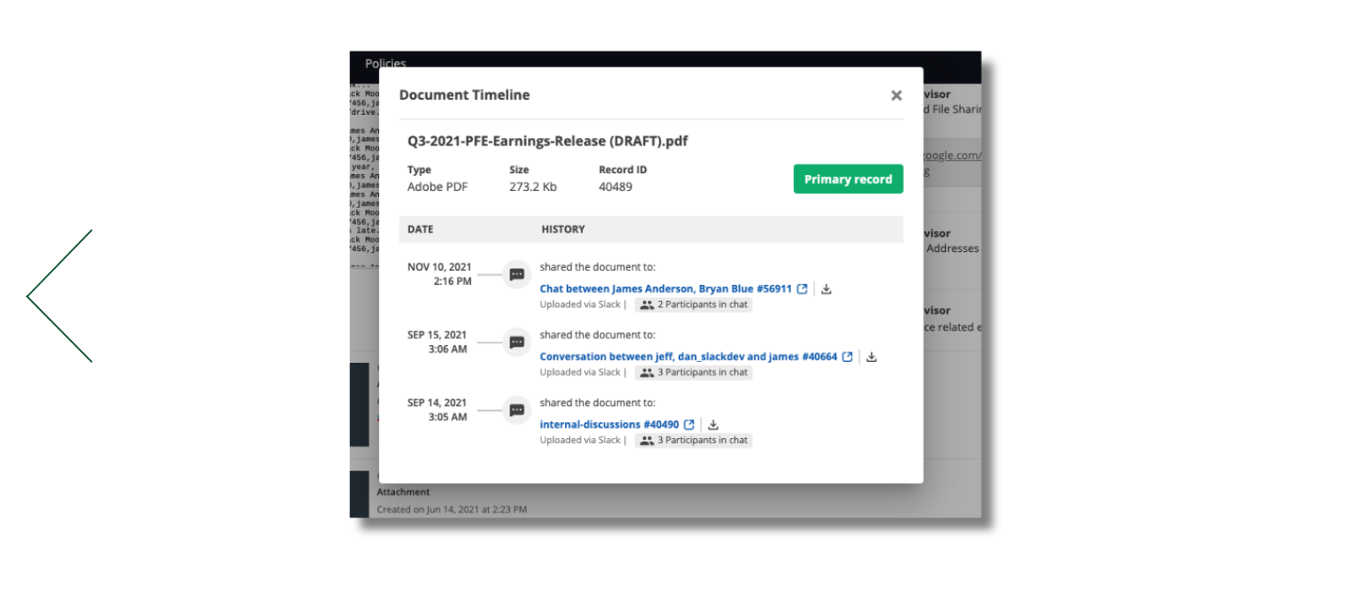This screenshot has width=1353, height=592.
Task: Go to previous slide with left arrow
Action: 59,296
